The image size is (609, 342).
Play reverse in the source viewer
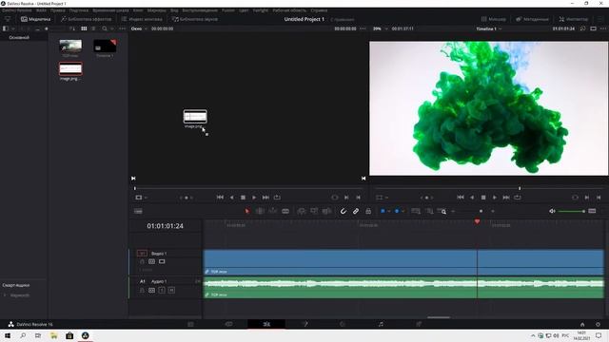[232, 198]
